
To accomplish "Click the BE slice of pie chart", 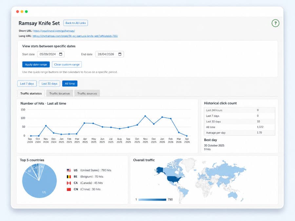I will click(x=30, y=171).
